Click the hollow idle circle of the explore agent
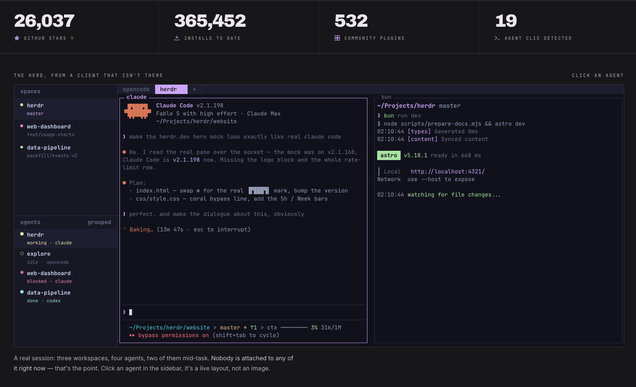 (22, 253)
